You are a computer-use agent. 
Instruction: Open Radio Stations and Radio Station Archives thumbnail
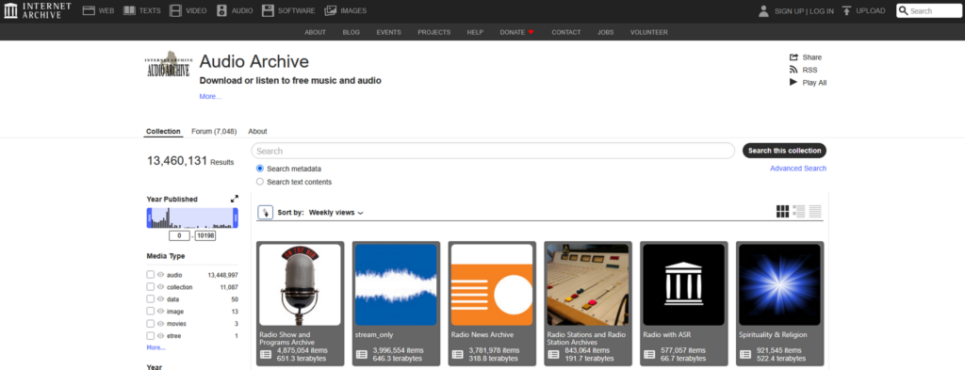pos(588,284)
